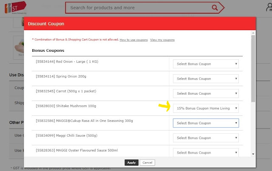Open the View my coupons link

(162, 40)
